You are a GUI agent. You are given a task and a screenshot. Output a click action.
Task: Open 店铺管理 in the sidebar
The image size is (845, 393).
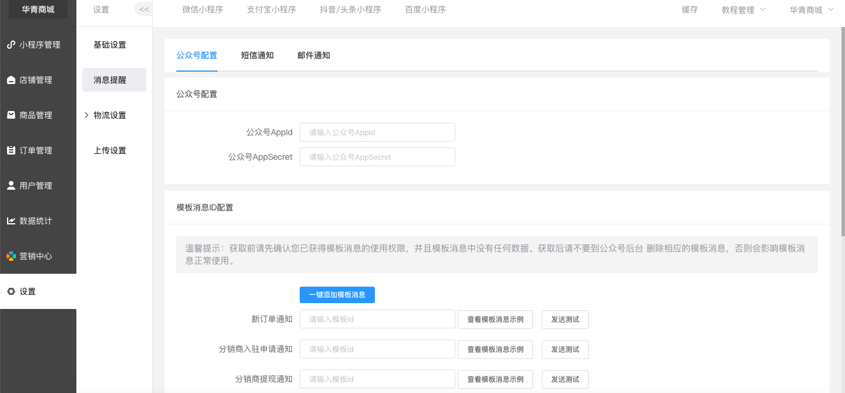point(38,80)
